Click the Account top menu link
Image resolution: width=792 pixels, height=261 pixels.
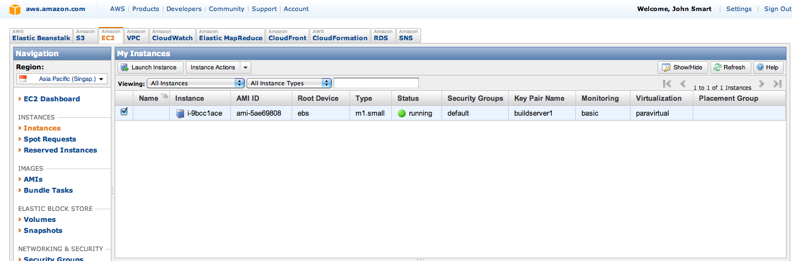point(296,9)
